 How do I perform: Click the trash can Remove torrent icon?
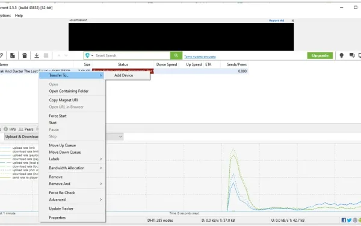pos(25,55)
